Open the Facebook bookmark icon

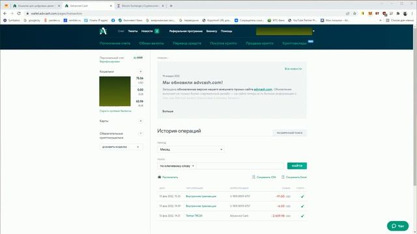113,20
